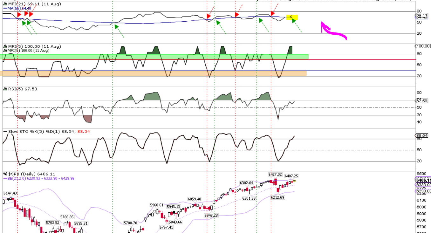
Task: Click the black line swatch beside Slow STO
Action: point(5,131)
